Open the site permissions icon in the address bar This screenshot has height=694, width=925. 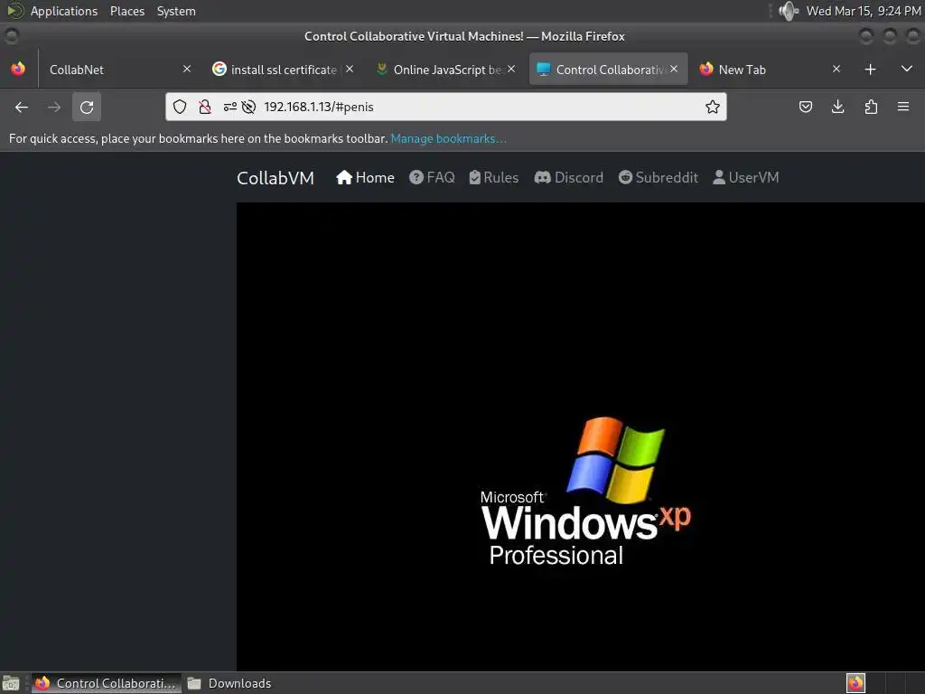pos(230,107)
